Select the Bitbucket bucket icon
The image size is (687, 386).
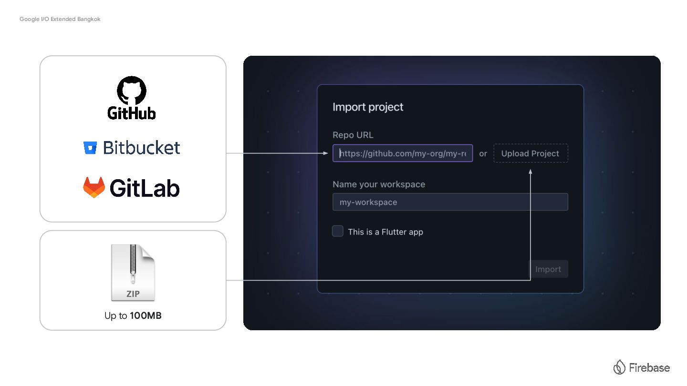coord(90,148)
